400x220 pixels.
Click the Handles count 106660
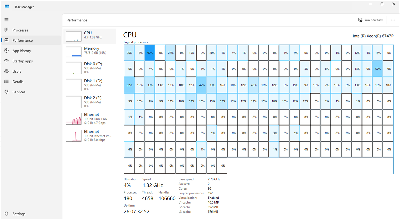(167, 198)
